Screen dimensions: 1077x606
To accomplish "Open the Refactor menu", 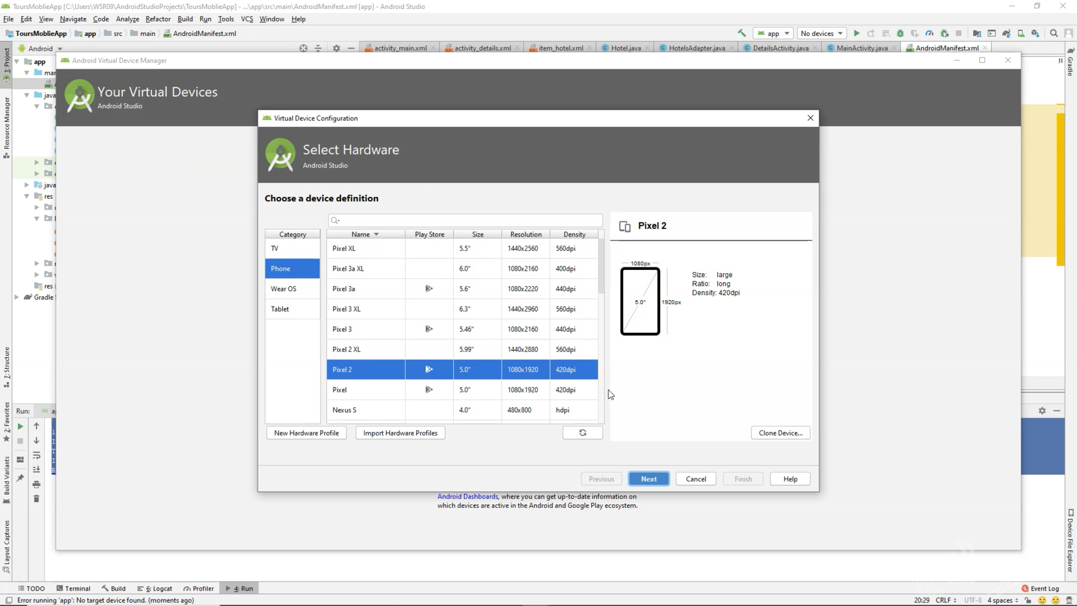I will 158,19.
